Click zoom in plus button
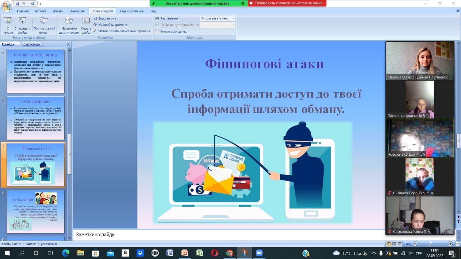 450,244
